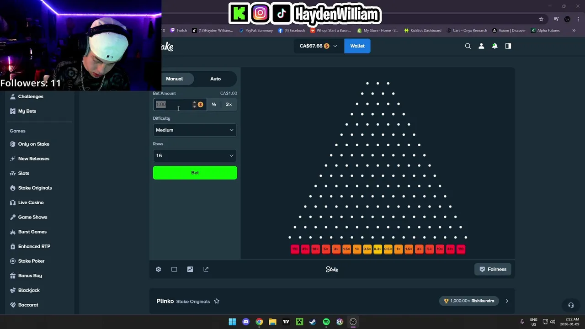Open the Minecraft taskbar icon
This screenshot has height=329, width=585.
point(299,322)
